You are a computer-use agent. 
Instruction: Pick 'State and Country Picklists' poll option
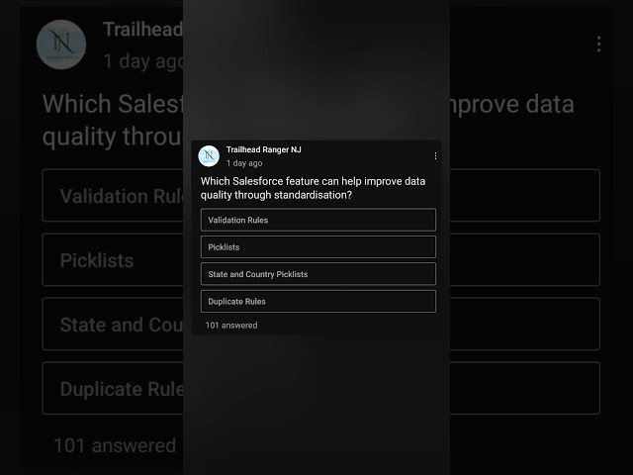(318, 274)
